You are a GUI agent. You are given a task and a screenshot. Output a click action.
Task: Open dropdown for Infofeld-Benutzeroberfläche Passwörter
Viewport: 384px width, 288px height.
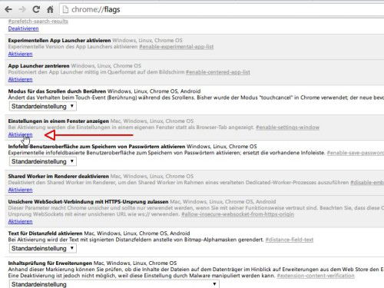tap(43, 161)
